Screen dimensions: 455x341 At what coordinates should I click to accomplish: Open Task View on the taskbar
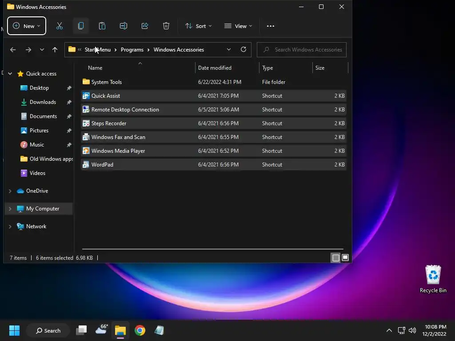pyautogui.click(x=81, y=330)
